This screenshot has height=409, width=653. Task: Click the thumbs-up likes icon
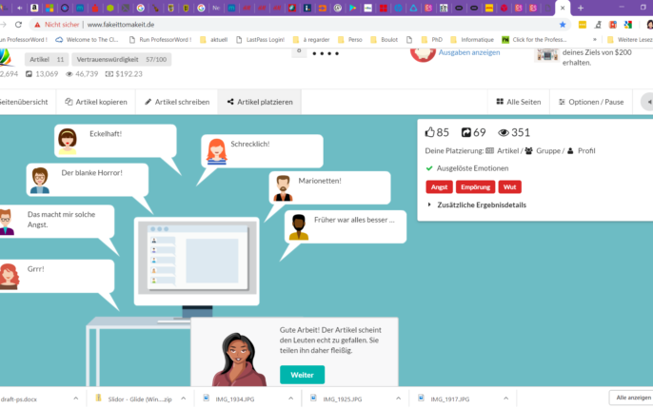430,132
